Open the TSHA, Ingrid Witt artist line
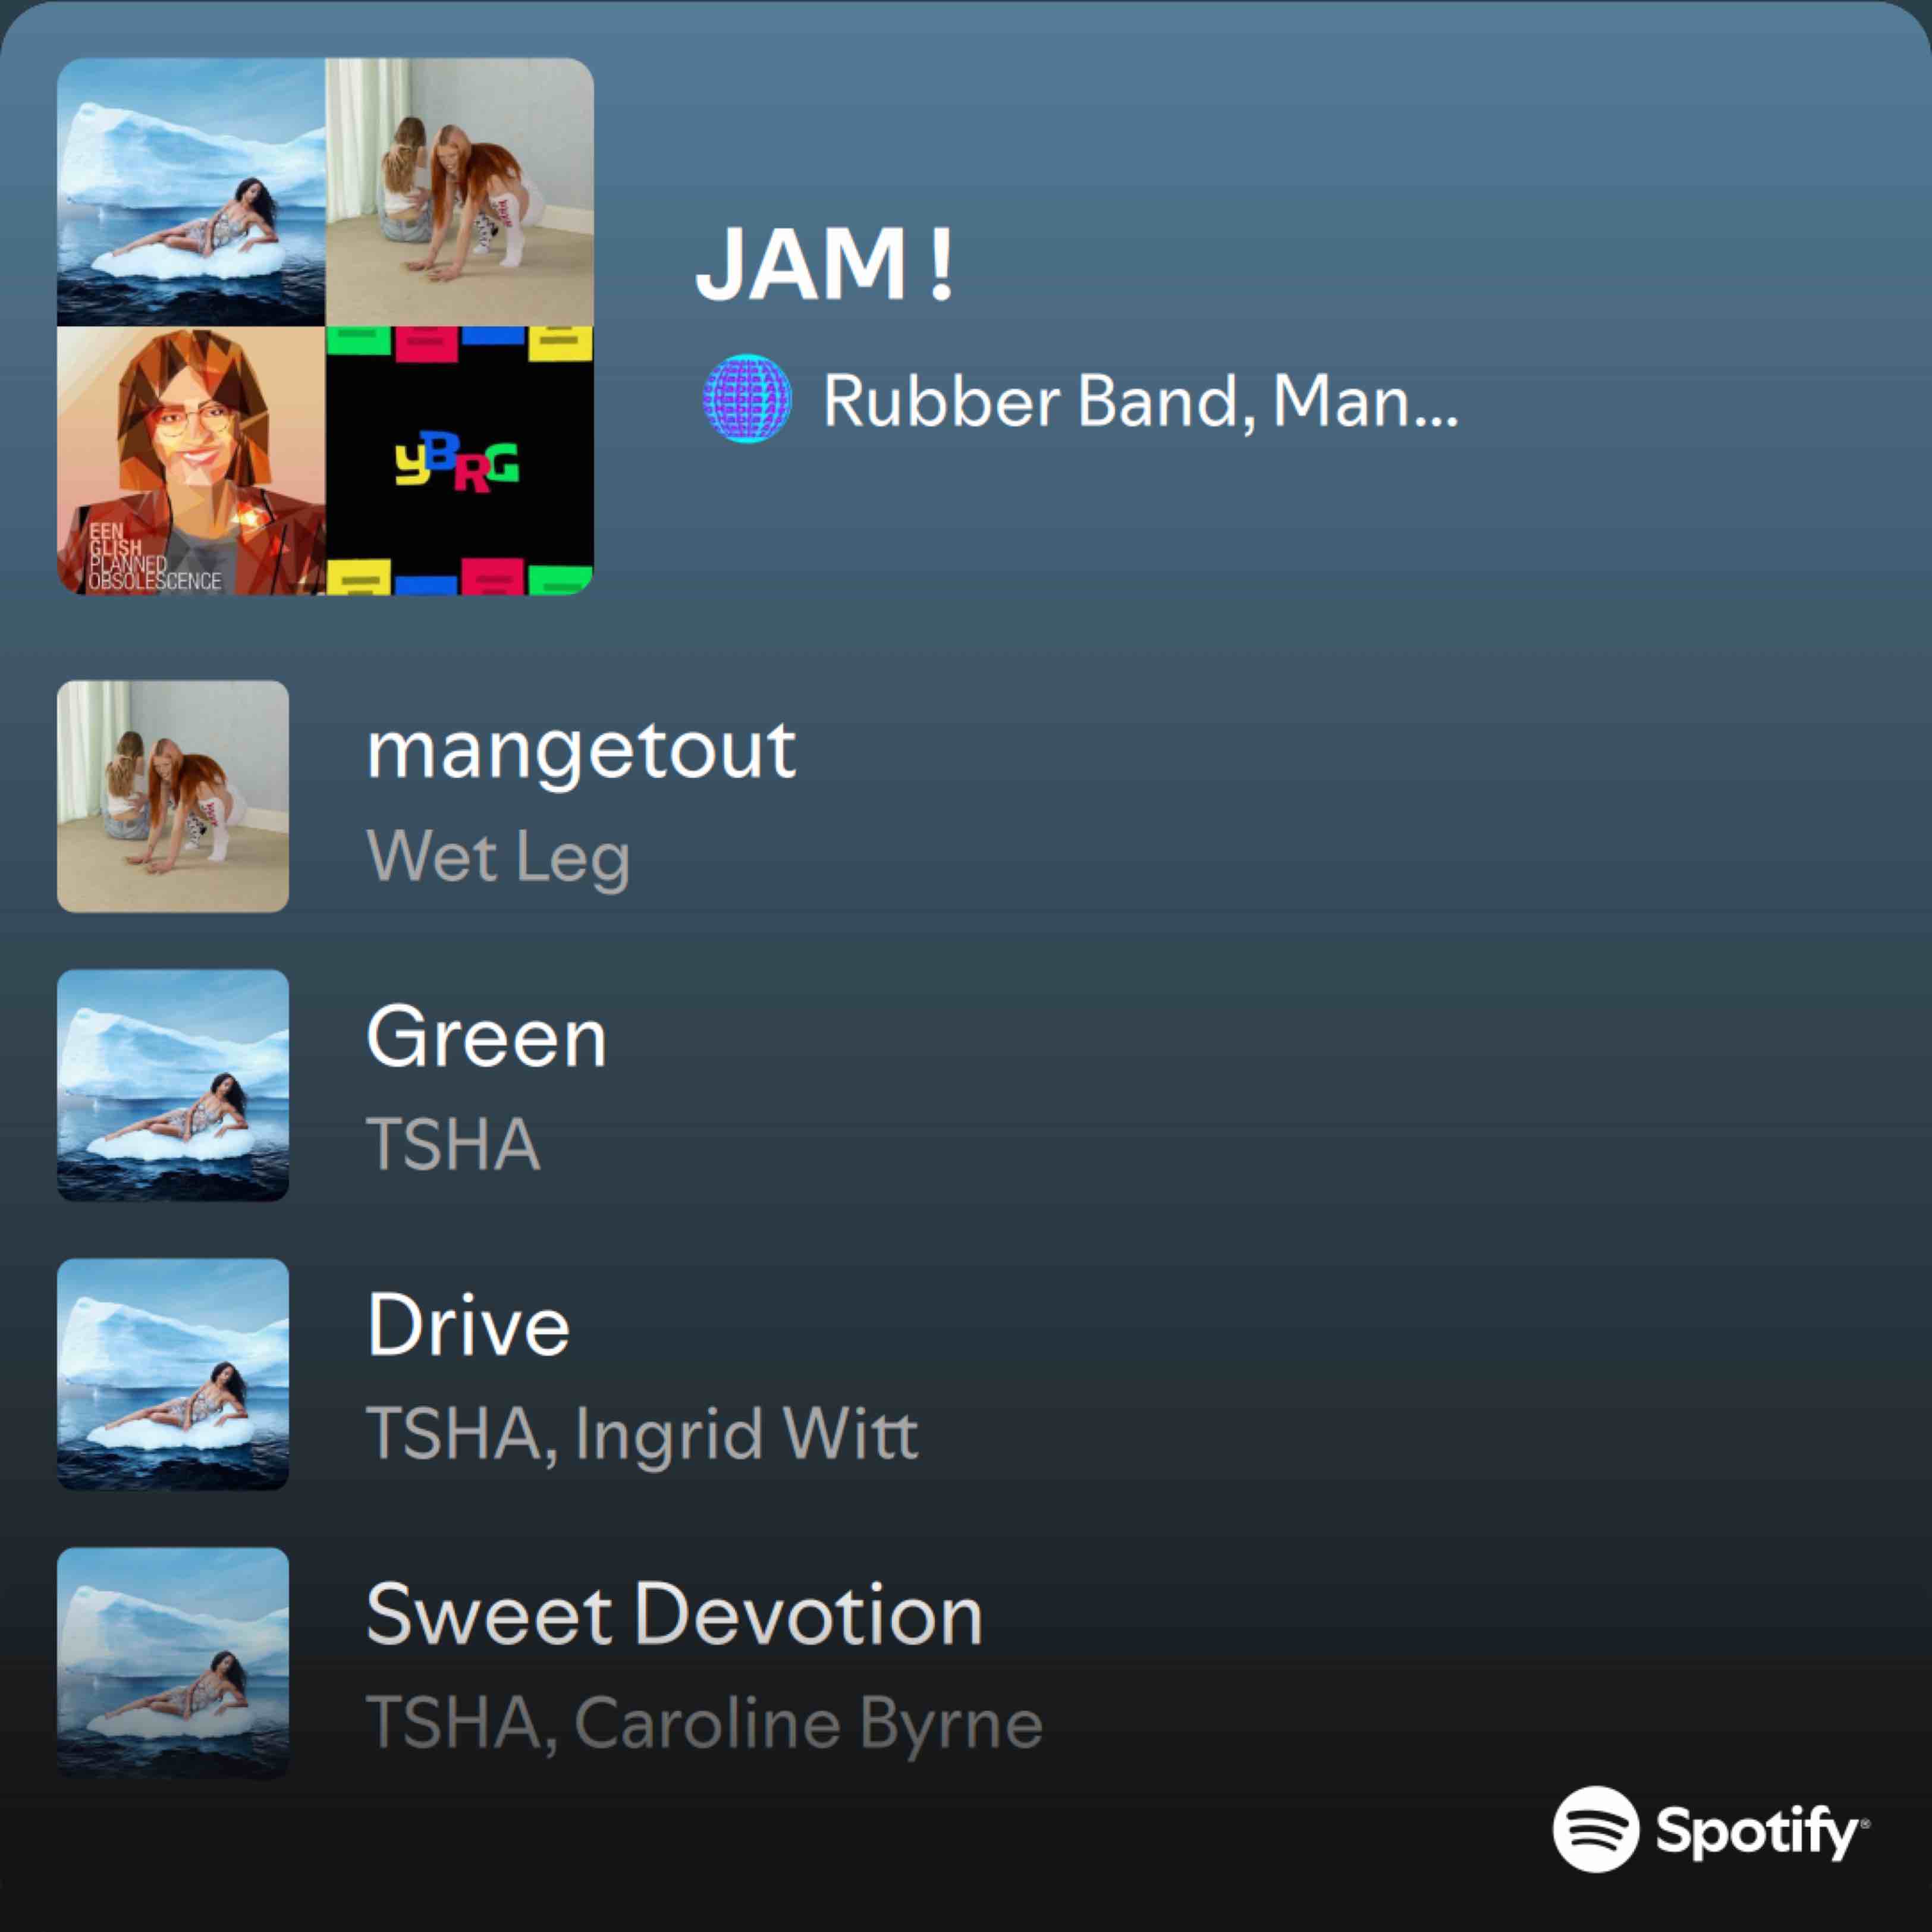Viewport: 1932px width, 1932px height. 642,1434
